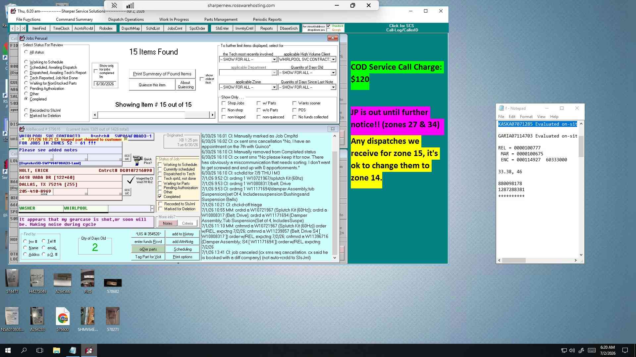Select the All status radio button

click(26, 52)
